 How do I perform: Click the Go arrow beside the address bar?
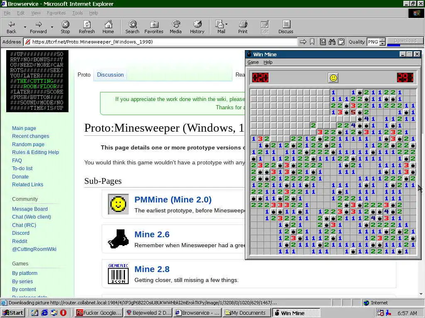point(303,42)
